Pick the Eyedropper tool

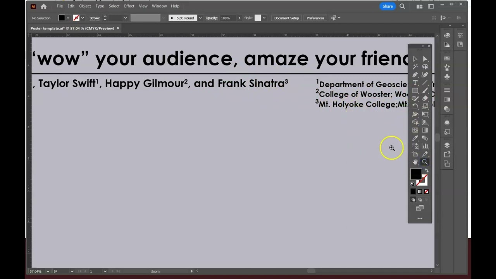[x=415, y=138]
